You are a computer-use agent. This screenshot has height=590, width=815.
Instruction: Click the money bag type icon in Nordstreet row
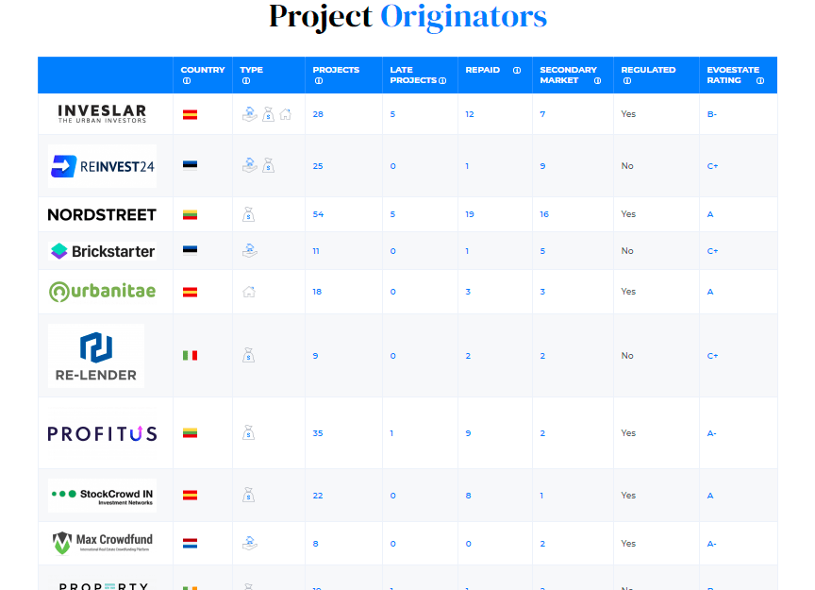coord(248,214)
